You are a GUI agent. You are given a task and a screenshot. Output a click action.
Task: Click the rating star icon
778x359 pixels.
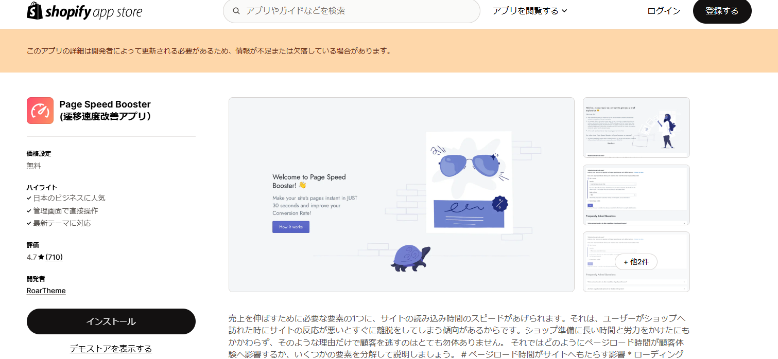41,257
